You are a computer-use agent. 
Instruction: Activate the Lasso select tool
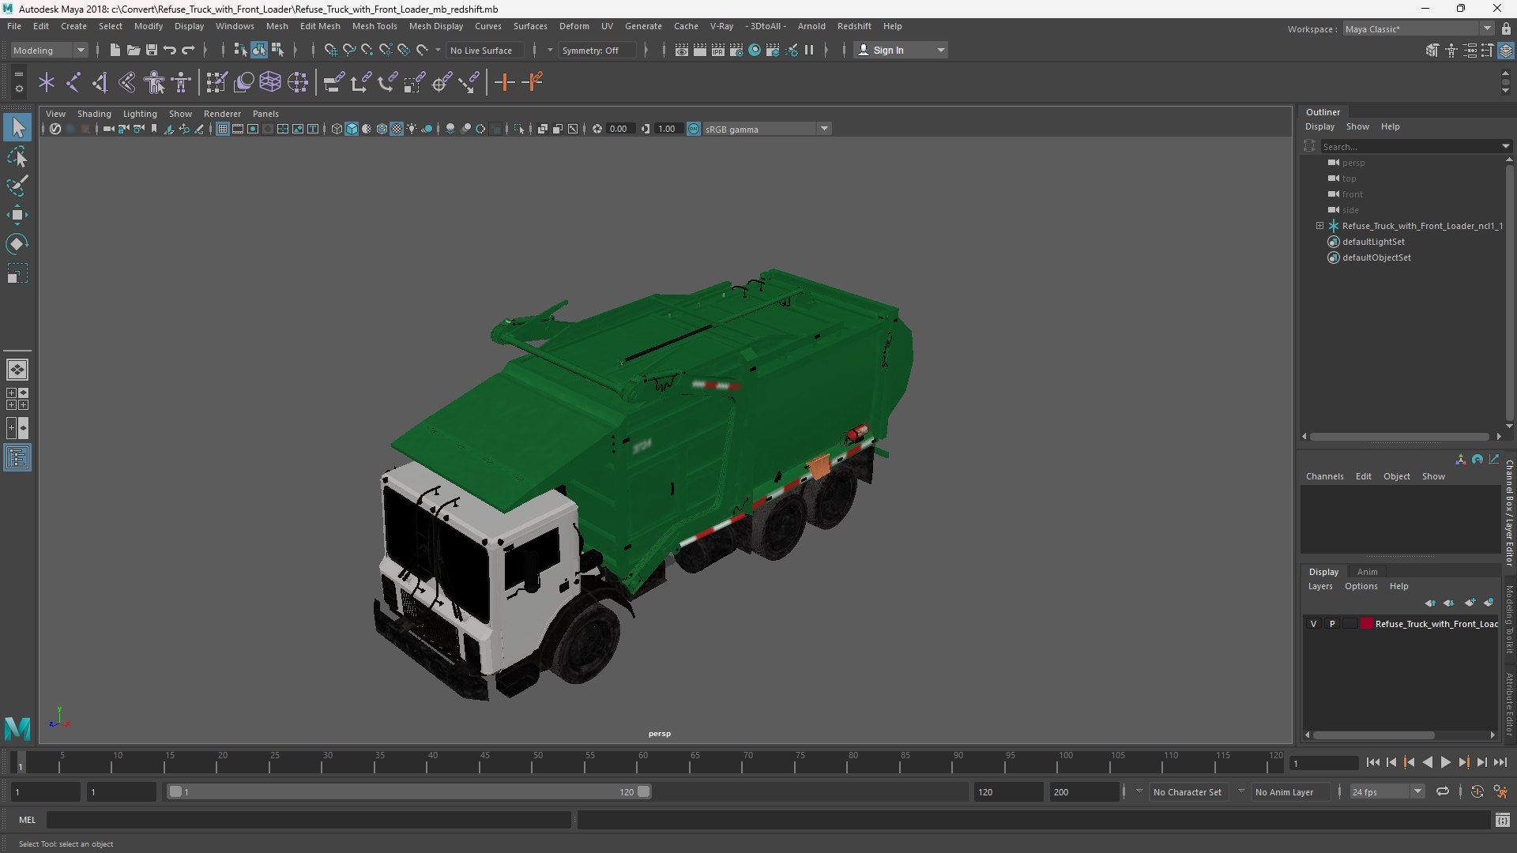17,156
